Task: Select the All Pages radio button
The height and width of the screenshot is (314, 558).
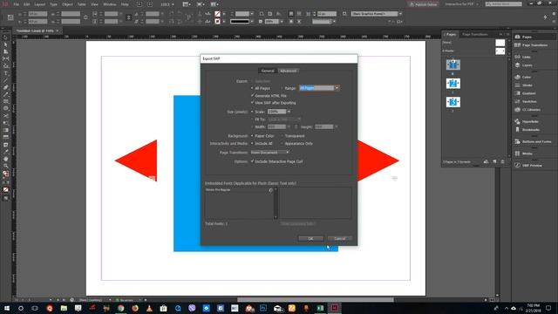Action: (x=252, y=88)
